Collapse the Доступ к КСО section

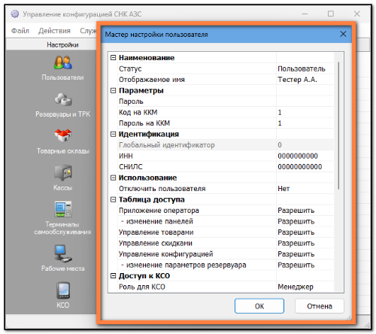pyautogui.click(x=114, y=276)
